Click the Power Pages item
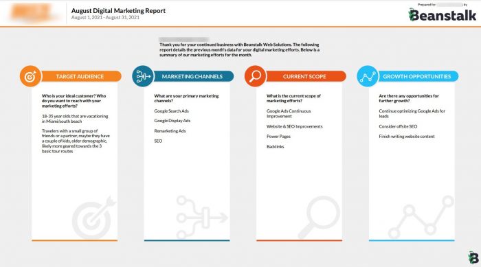Screen dimensions: 481x267 [x=278, y=137]
